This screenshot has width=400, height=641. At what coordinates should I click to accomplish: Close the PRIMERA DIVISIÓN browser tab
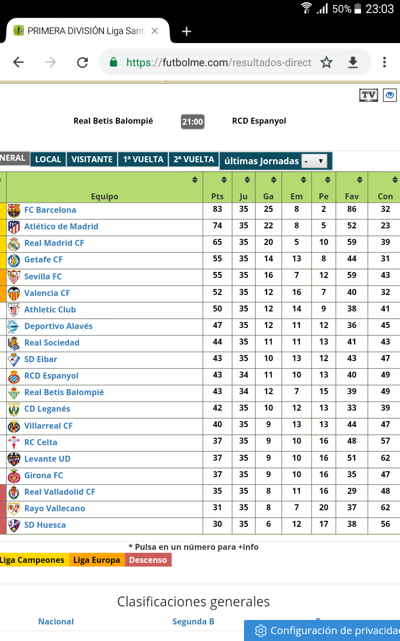coord(154,31)
